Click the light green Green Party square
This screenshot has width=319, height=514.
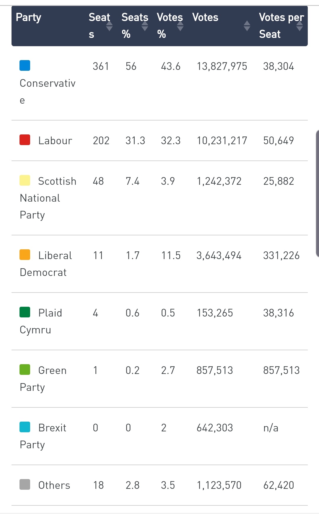point(25,370)
